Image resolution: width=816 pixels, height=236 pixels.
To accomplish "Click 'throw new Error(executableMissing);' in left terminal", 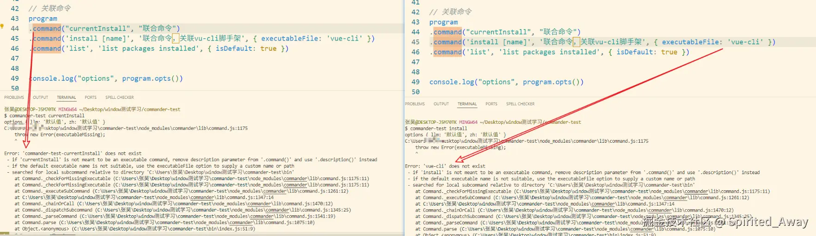I will coord(60,135).
